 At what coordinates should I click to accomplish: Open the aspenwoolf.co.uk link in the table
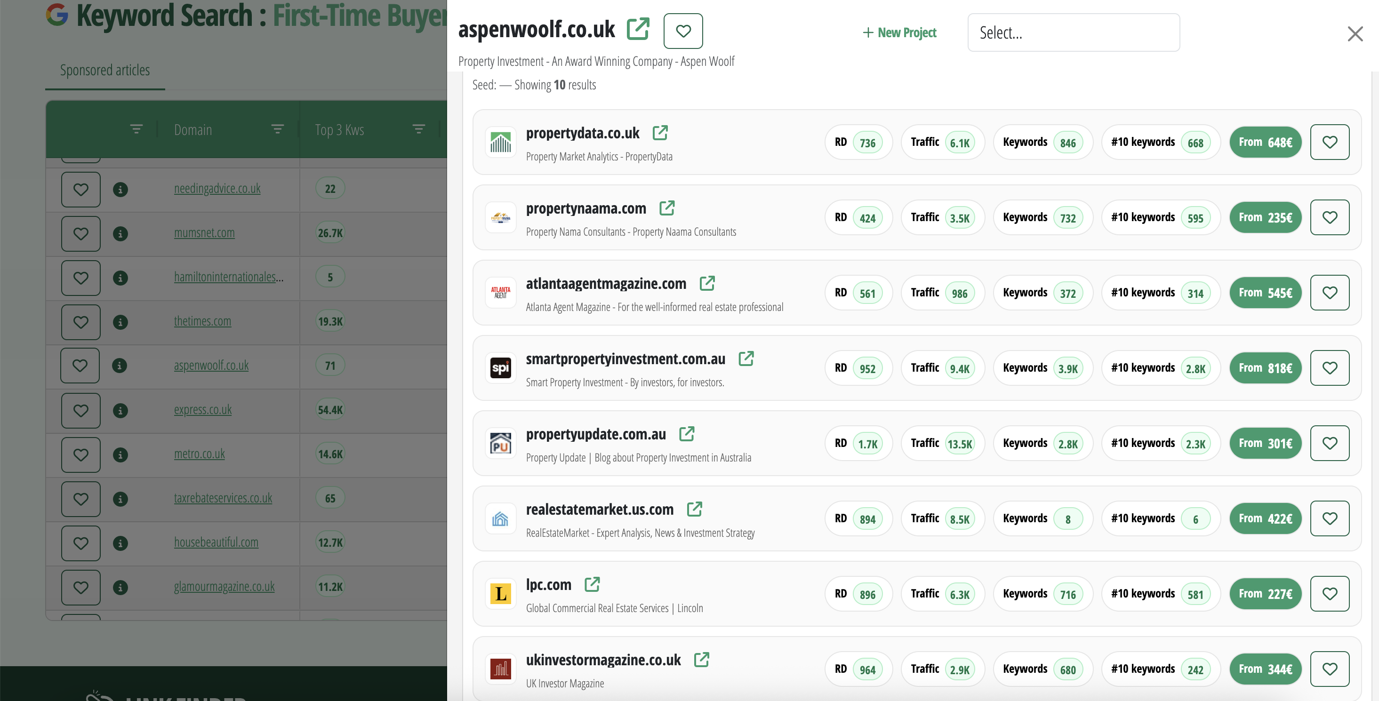211,366
